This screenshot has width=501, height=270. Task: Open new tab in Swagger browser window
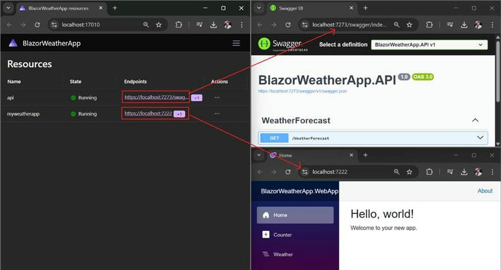pos(365,8)
